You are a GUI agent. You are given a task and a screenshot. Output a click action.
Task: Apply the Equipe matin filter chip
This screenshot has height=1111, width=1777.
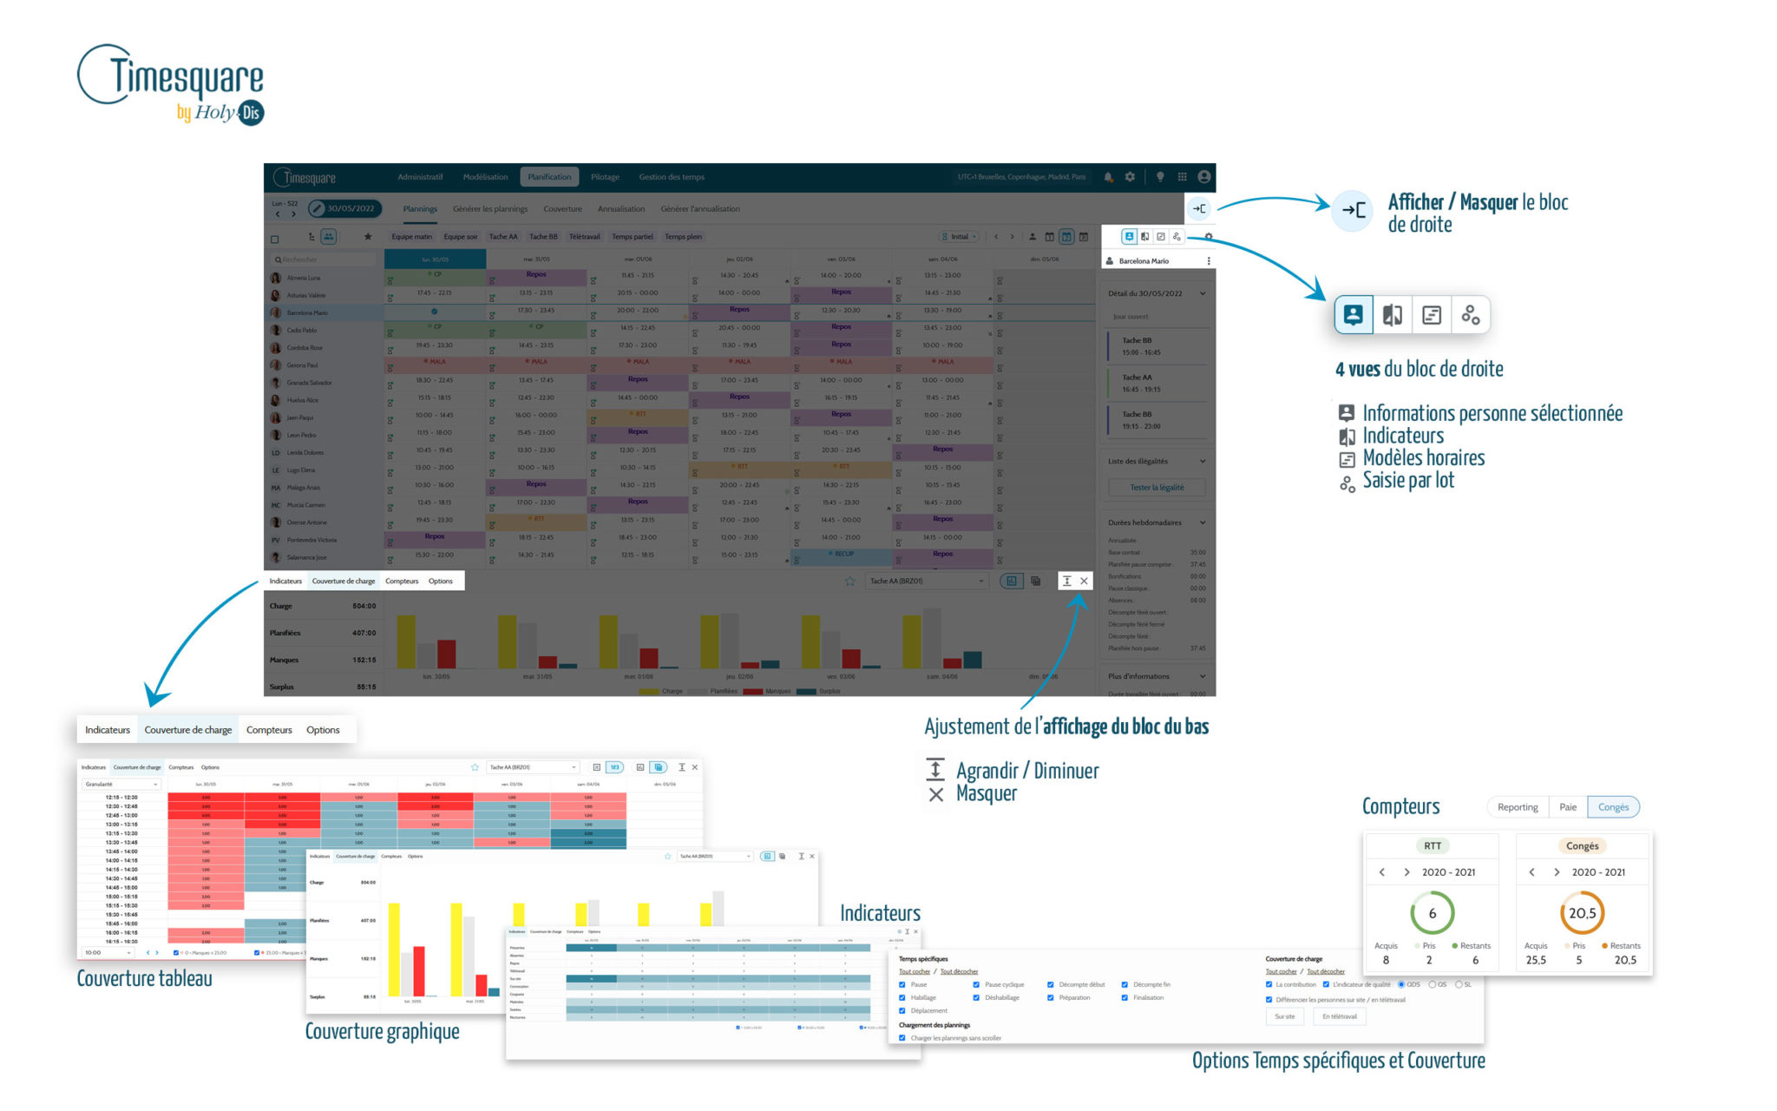[x=411, y=237]
